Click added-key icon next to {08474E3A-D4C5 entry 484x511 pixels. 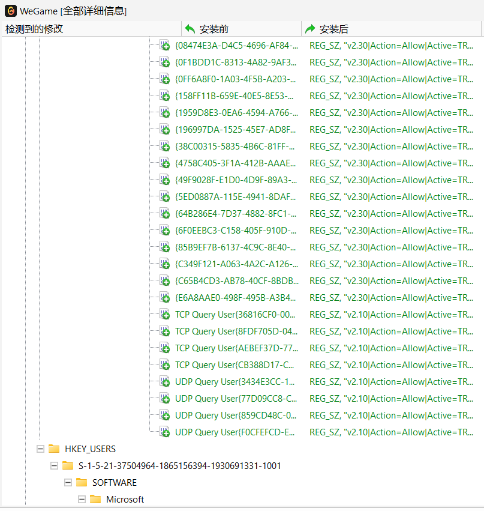pyautogui.click(x=164, y=45)
